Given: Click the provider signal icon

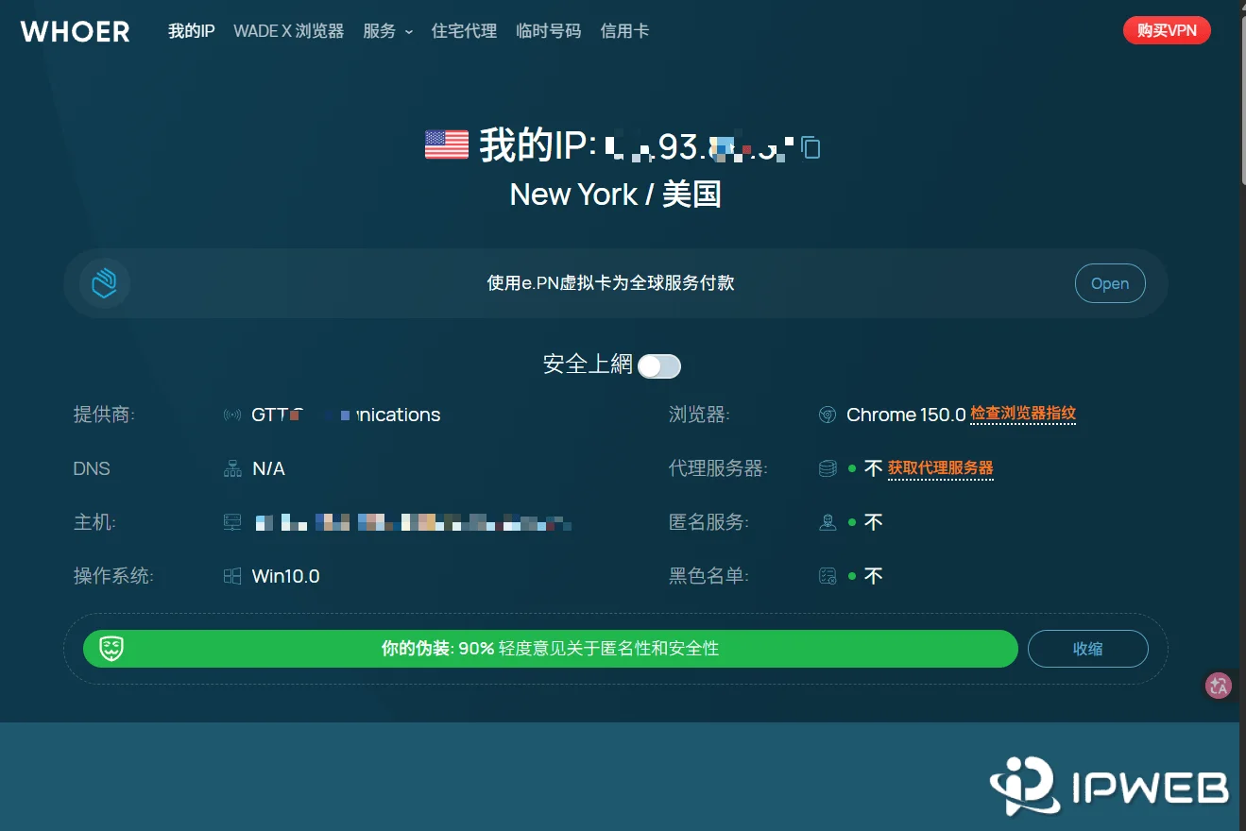Looking at the screenshot, I should (x=232, y=415).
